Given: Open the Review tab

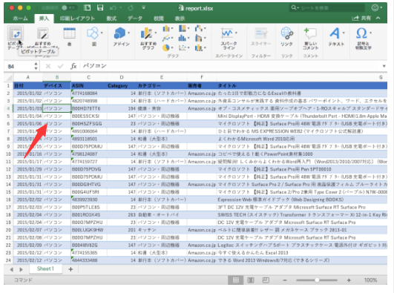Looking at the screenshot, I should click(x=159, y=19).
